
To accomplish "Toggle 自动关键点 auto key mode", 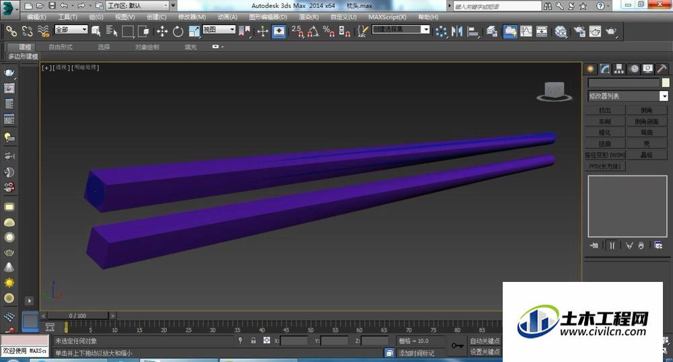I will 485,341.
